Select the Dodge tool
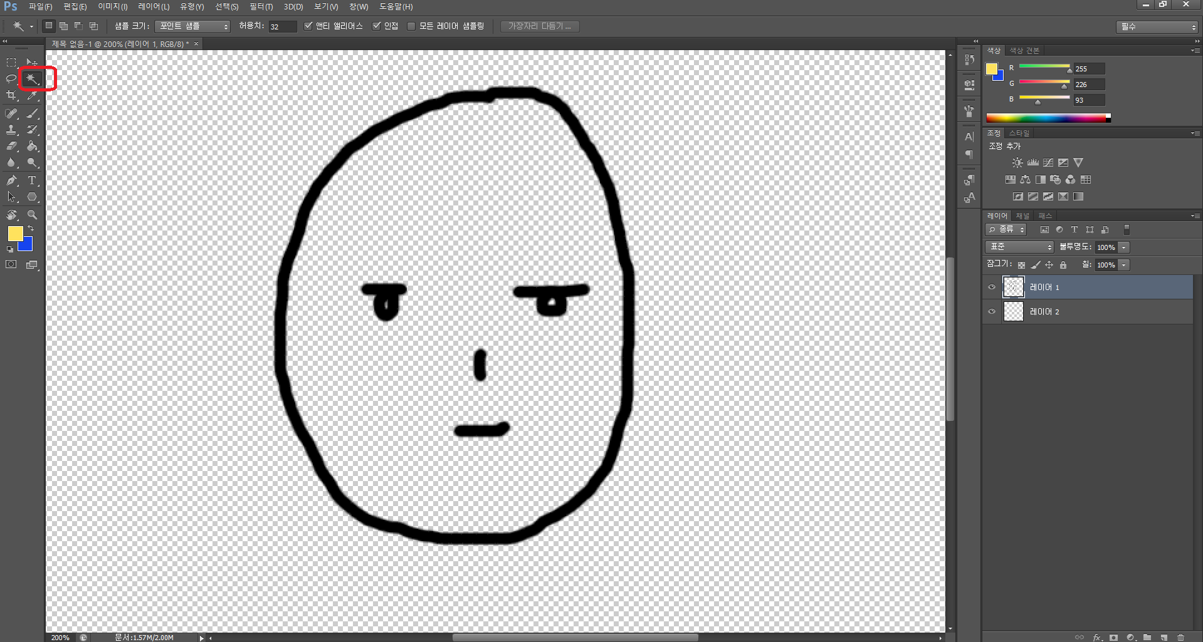Image resolution: width=1203 pixels, height=642 pixels. (x=32, y=162)
